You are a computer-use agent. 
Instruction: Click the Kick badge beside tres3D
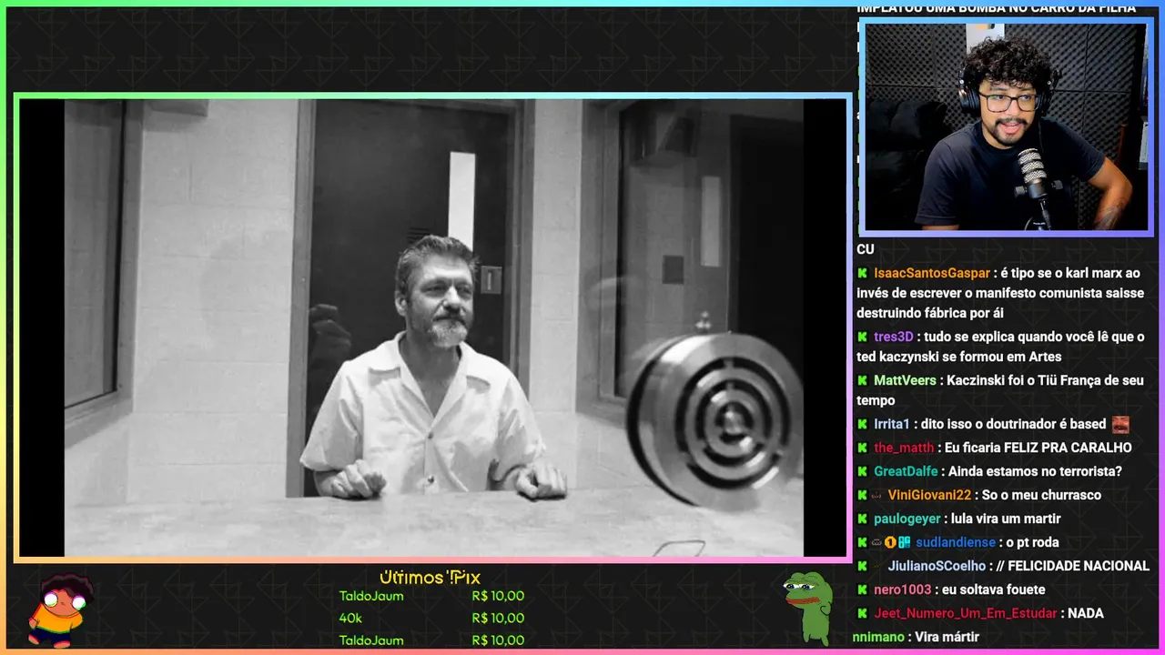pos(862,337)
